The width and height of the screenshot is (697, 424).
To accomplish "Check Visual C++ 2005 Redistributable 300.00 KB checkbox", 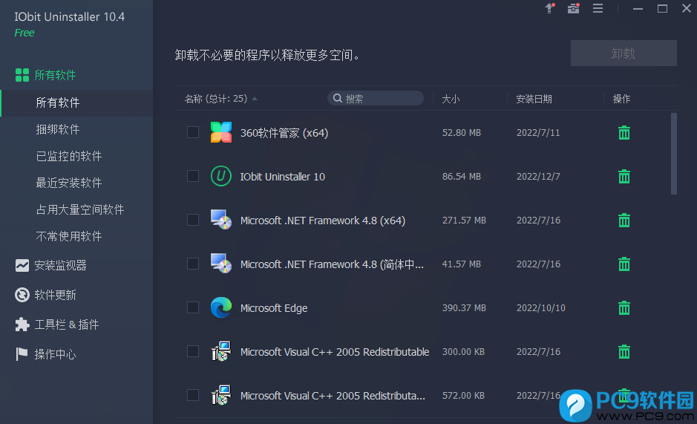I will pyautogui.click(x=193, y=351).
